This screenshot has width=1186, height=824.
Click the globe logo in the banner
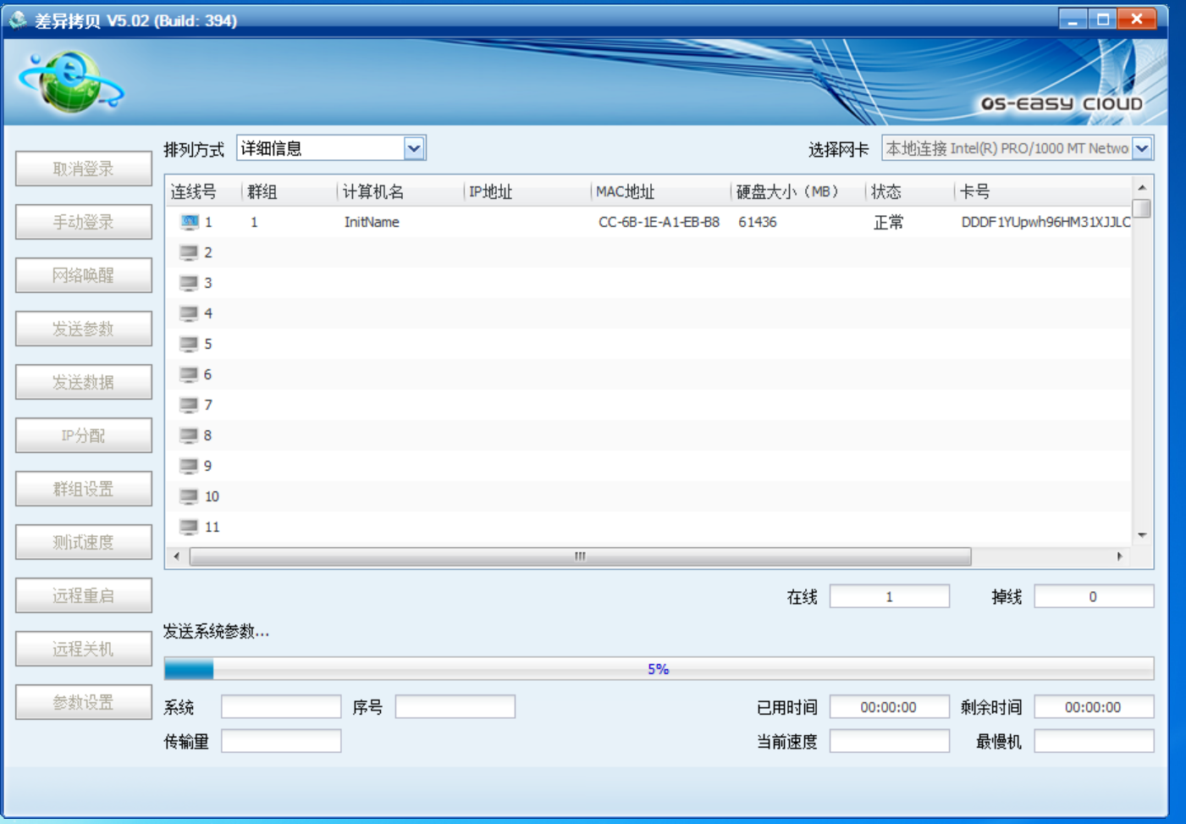(x=71, y=82)
